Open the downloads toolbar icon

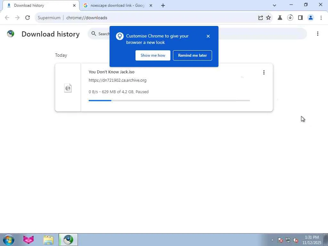click(290, 18)
